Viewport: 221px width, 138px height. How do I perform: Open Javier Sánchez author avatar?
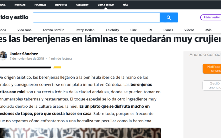click(3, 56)
